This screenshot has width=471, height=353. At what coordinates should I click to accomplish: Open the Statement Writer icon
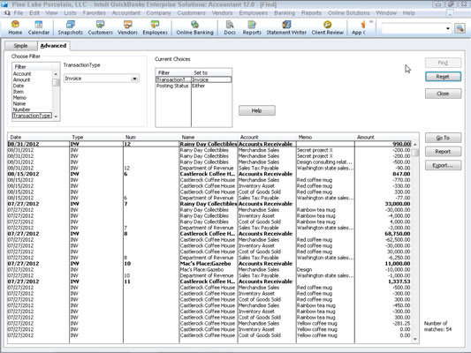coord(286,27)
